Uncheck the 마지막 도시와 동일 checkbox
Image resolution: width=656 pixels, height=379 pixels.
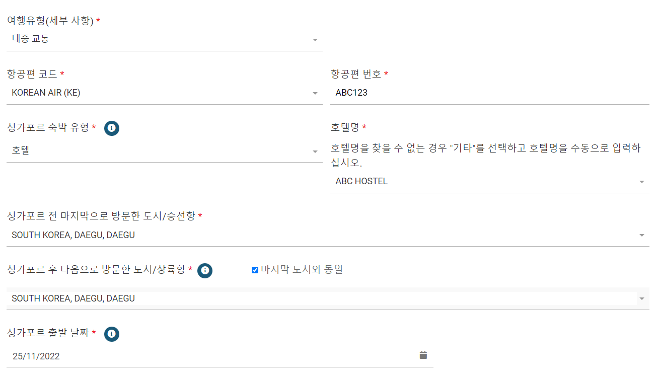coord(255,269)
